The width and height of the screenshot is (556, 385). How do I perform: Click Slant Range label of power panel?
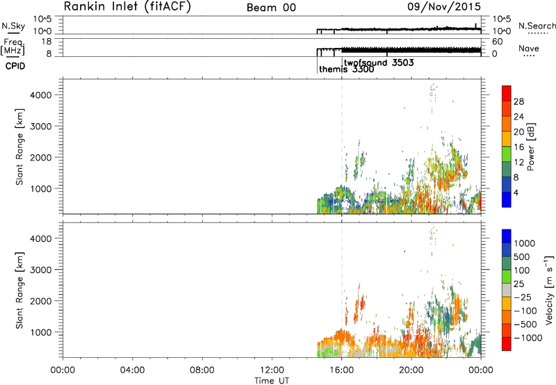pos(19,147)
